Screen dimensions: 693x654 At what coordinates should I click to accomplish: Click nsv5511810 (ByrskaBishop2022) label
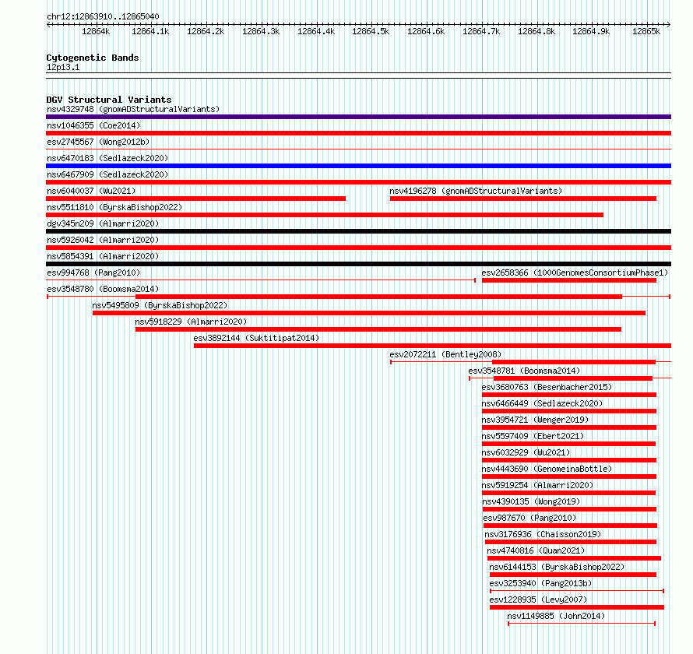(x=114, y=207)
